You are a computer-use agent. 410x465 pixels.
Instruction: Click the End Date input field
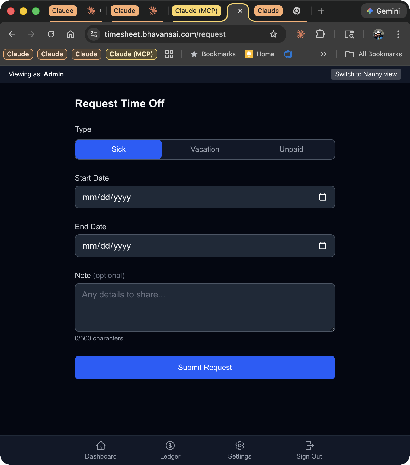tap(205, 246)
